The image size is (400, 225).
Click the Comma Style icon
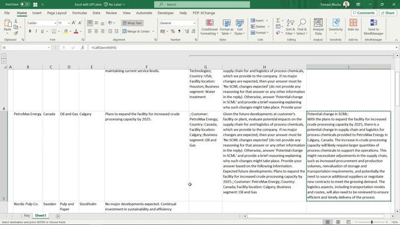[179, 31]
